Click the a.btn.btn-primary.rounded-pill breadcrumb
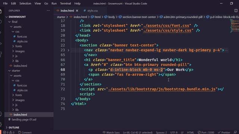The image size is (239, 134). [183, 17]
